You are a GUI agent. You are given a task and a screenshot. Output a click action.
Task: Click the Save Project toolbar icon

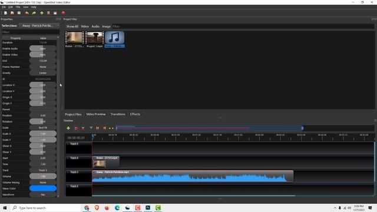tap(19, 13)
